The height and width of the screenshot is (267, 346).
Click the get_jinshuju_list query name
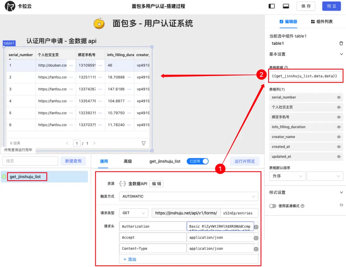(x=165, y=161)
